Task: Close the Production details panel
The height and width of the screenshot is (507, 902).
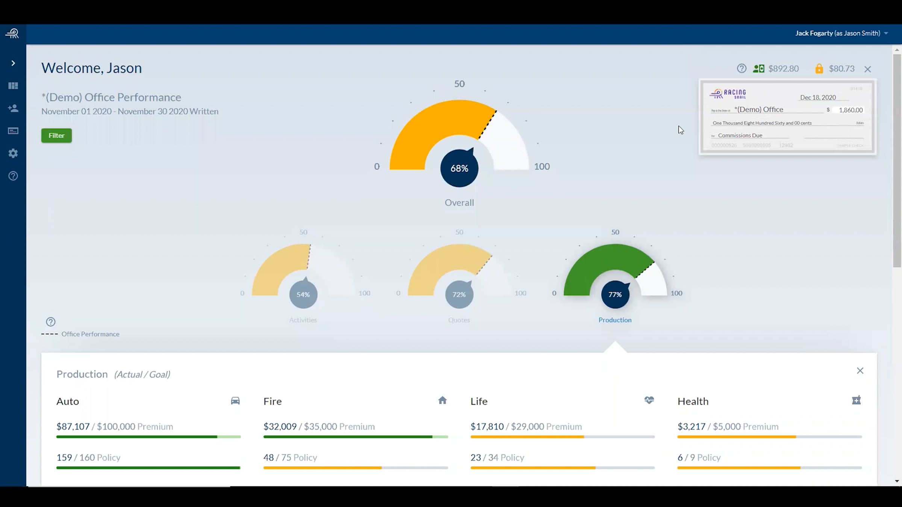Action: pos(860,371)
